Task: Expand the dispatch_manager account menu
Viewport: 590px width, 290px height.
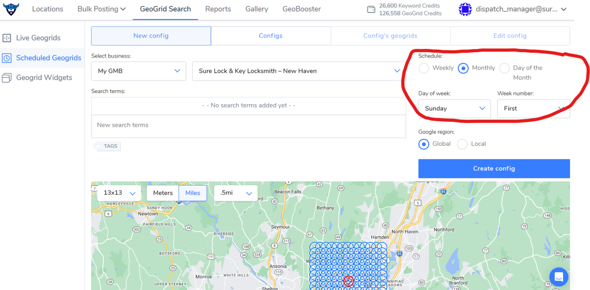Action: (x=521, y=9)
